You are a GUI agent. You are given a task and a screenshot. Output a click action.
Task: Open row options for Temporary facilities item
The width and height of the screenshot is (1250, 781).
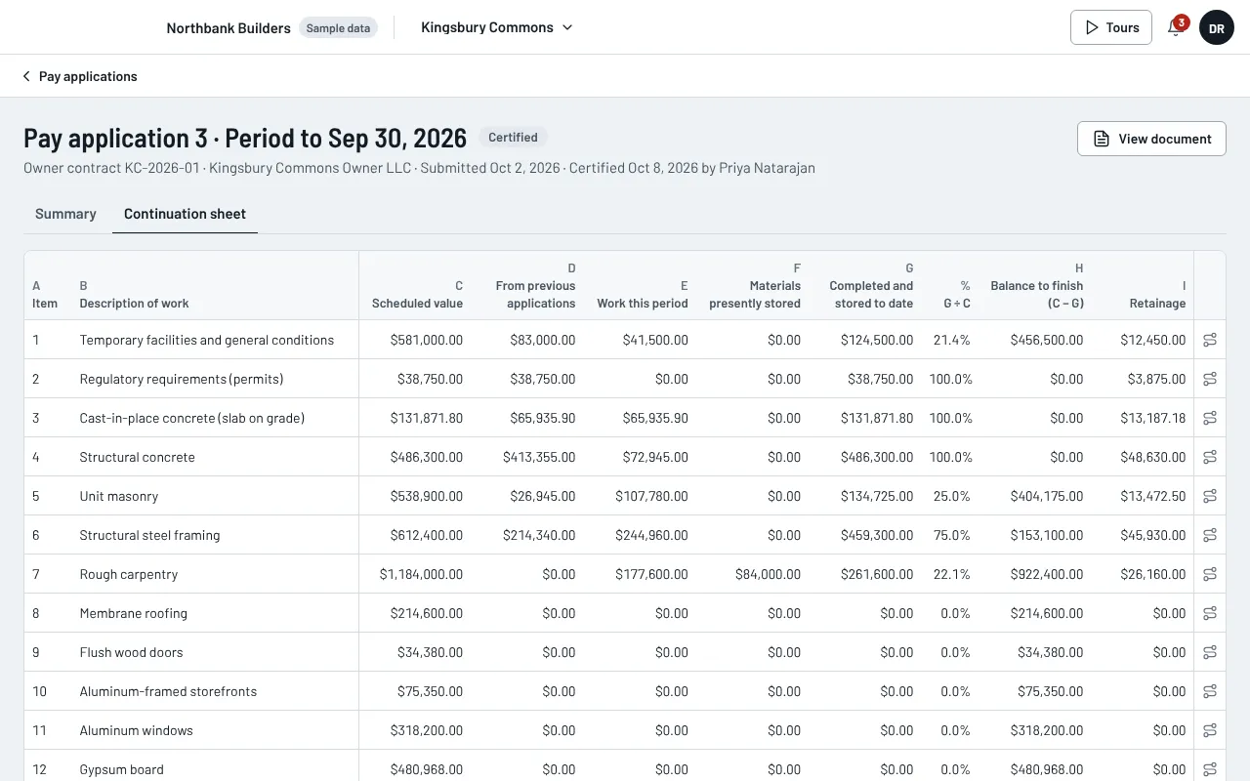1210,340
